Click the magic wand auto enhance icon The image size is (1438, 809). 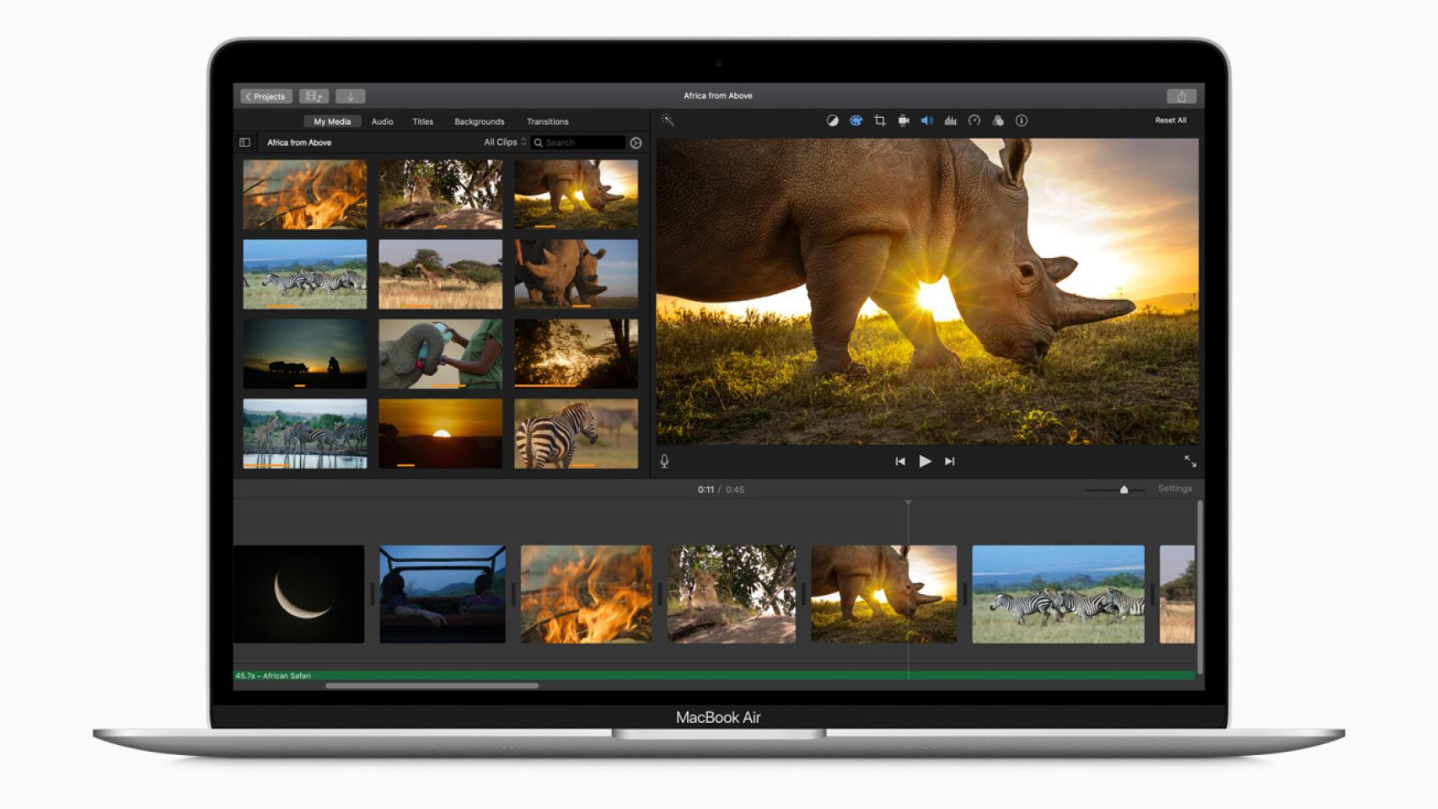(668, 121)
